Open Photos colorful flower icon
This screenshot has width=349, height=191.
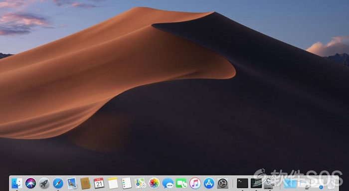[154, 183]
